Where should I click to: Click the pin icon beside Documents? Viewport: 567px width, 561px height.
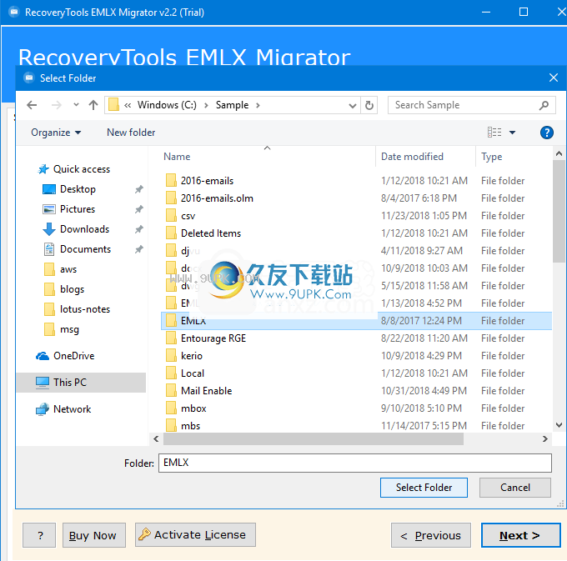coord(139,249)
